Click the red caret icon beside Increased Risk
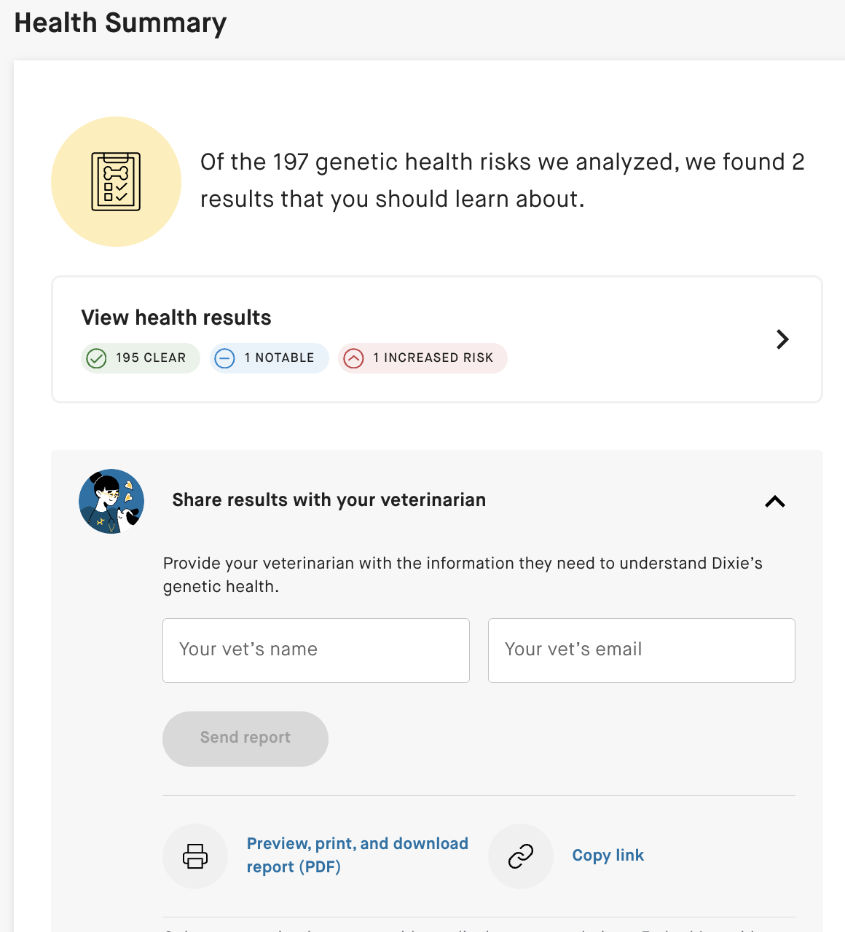The width and height of the screenshot is (845, 932). pyautogui.click(x=353, y=358)
